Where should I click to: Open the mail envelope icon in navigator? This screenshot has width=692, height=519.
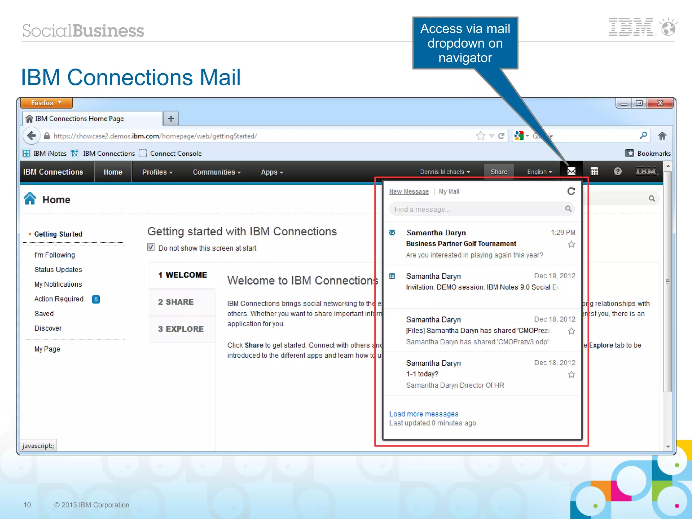(x=571, y=172)
